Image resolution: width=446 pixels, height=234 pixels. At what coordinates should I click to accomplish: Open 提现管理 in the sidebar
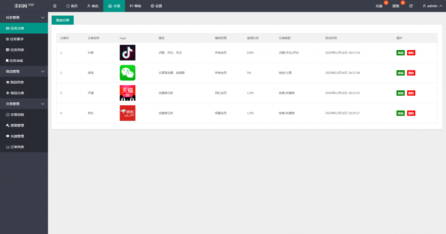[24, 125]
